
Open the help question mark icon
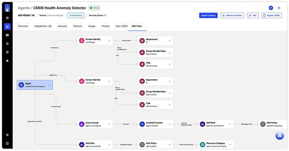coord(7,143)
